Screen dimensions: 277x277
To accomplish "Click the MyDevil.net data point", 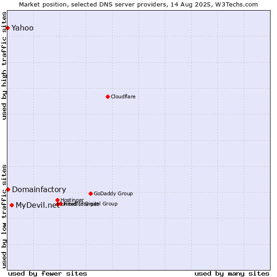I will pyautogui.click(x=12, y=205).
